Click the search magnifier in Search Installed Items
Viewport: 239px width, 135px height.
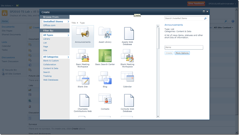tap(205, 19)
